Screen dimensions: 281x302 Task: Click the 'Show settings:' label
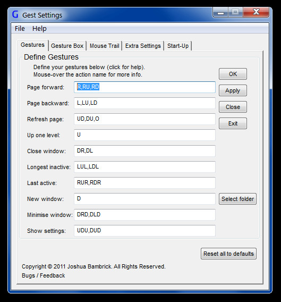click(46, 231)
